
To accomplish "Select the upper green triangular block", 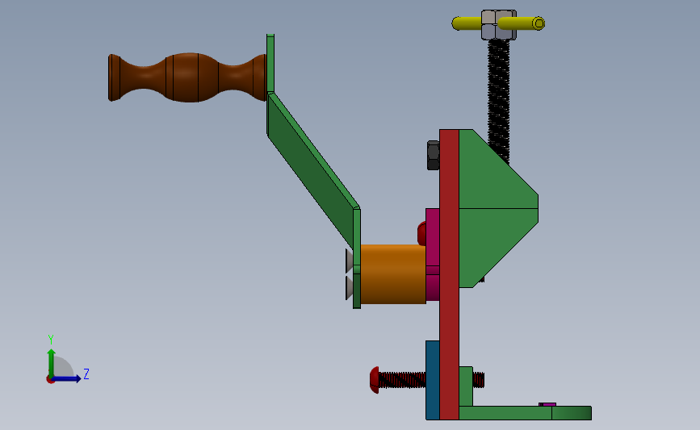I will click(498, 174).
